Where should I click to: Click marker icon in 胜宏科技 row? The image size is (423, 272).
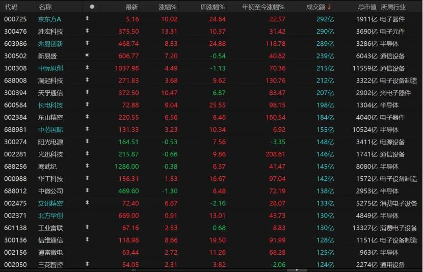pos(87,31)
